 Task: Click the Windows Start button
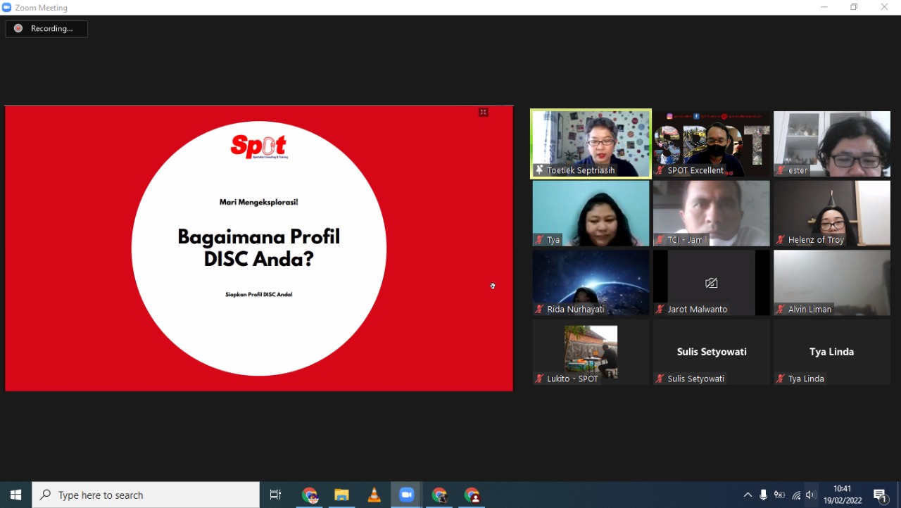[x=15, y=495]
